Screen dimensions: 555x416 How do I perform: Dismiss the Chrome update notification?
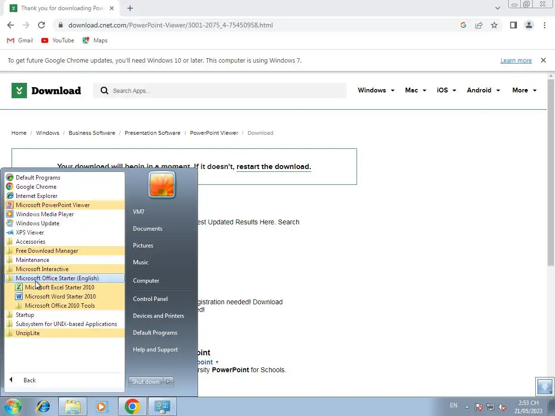point(543,60)
